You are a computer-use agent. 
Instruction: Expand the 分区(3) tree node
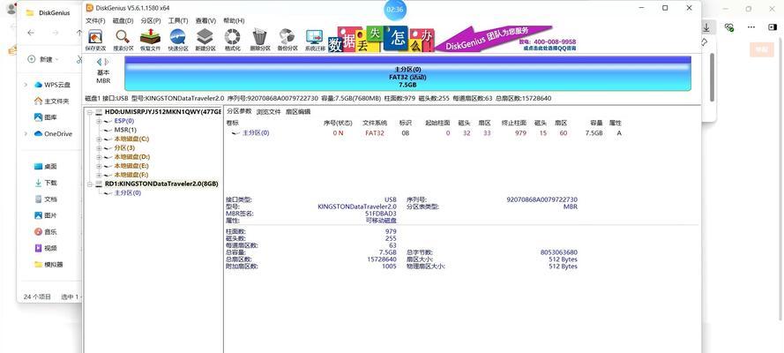click(99, 148)
